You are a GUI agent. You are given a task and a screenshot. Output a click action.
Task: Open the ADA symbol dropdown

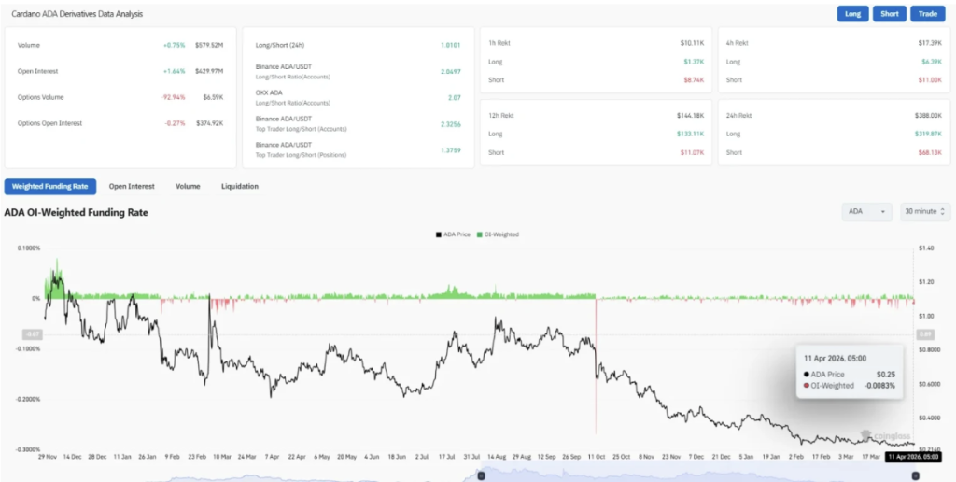(x=867, y=212)
